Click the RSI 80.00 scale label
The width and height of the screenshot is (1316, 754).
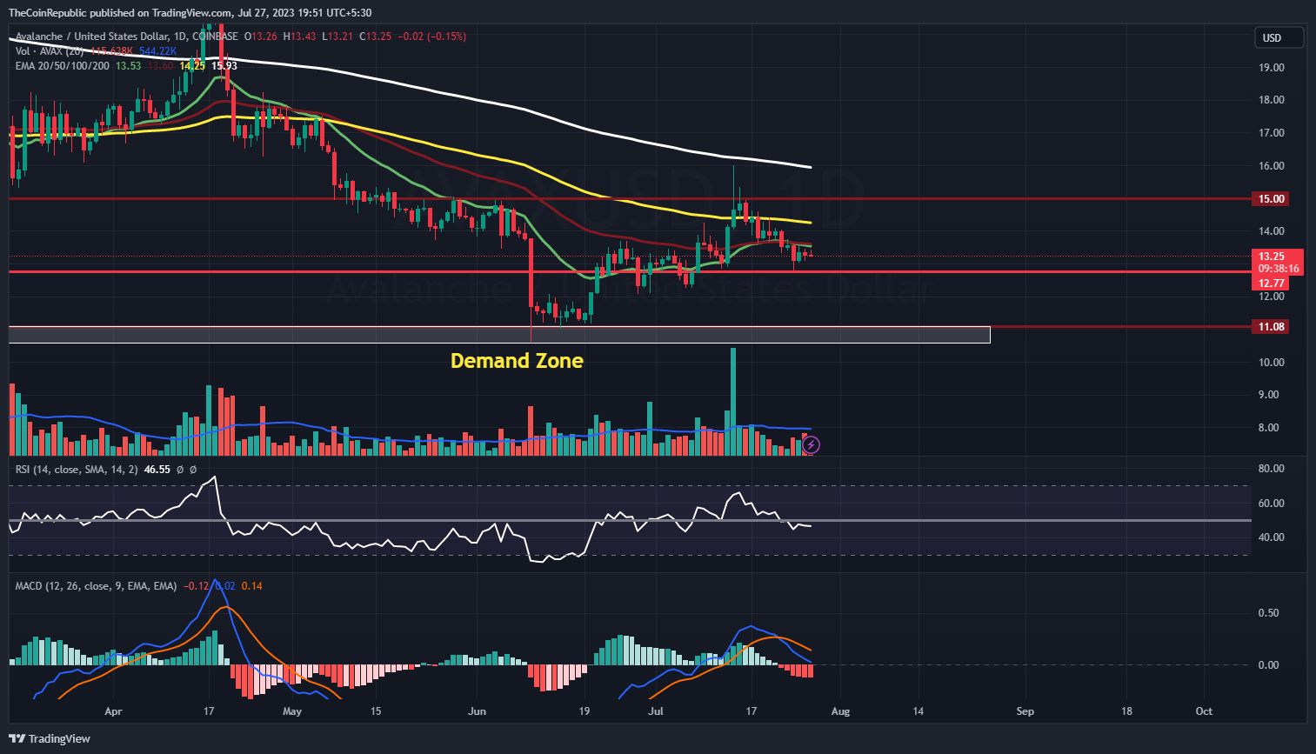point(1272,469)
